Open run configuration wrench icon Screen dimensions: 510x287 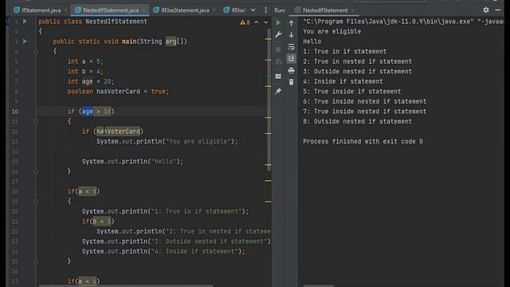[x=278, y=34]
